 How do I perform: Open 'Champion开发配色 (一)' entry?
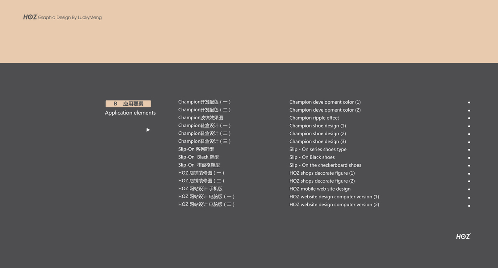pyautogui.click(x=204, y=102)
